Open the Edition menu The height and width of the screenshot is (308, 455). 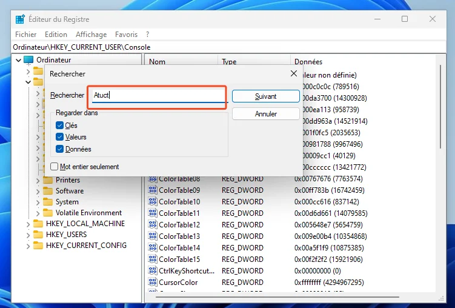pyautogui.click(x=56, y=34)
